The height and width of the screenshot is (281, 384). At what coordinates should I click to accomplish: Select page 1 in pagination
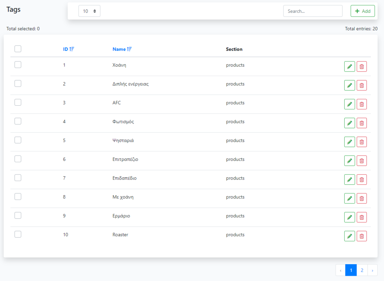351,270
